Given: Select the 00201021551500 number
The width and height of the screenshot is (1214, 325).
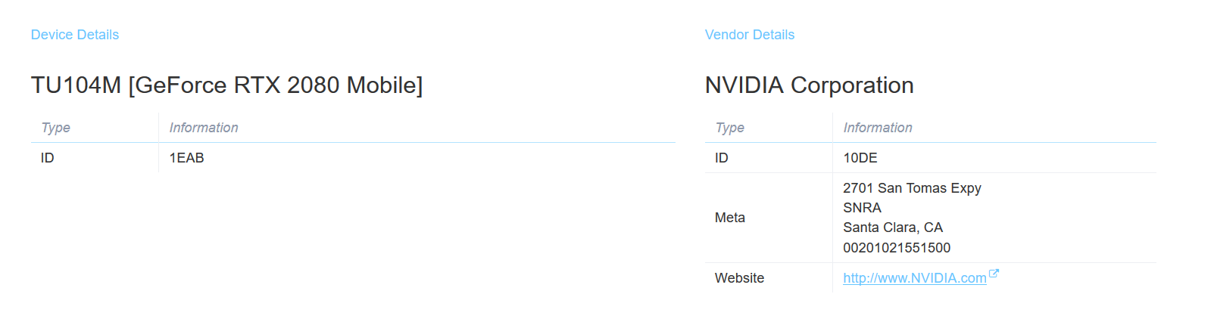Looking at the screenshot, I should tap(897, 248).
